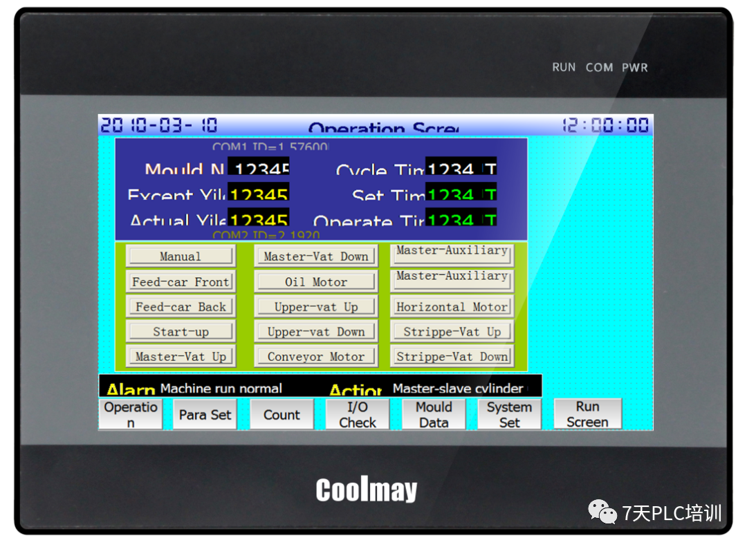Select the Actual Yile value field
This screenshot has height=547, width=747.
pyautogui.click(x=258, y=217)
